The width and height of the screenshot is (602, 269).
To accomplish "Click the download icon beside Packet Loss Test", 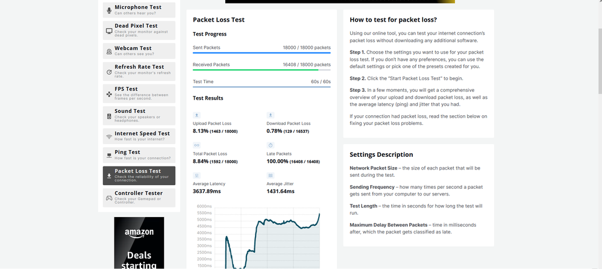I will point(109,176).
